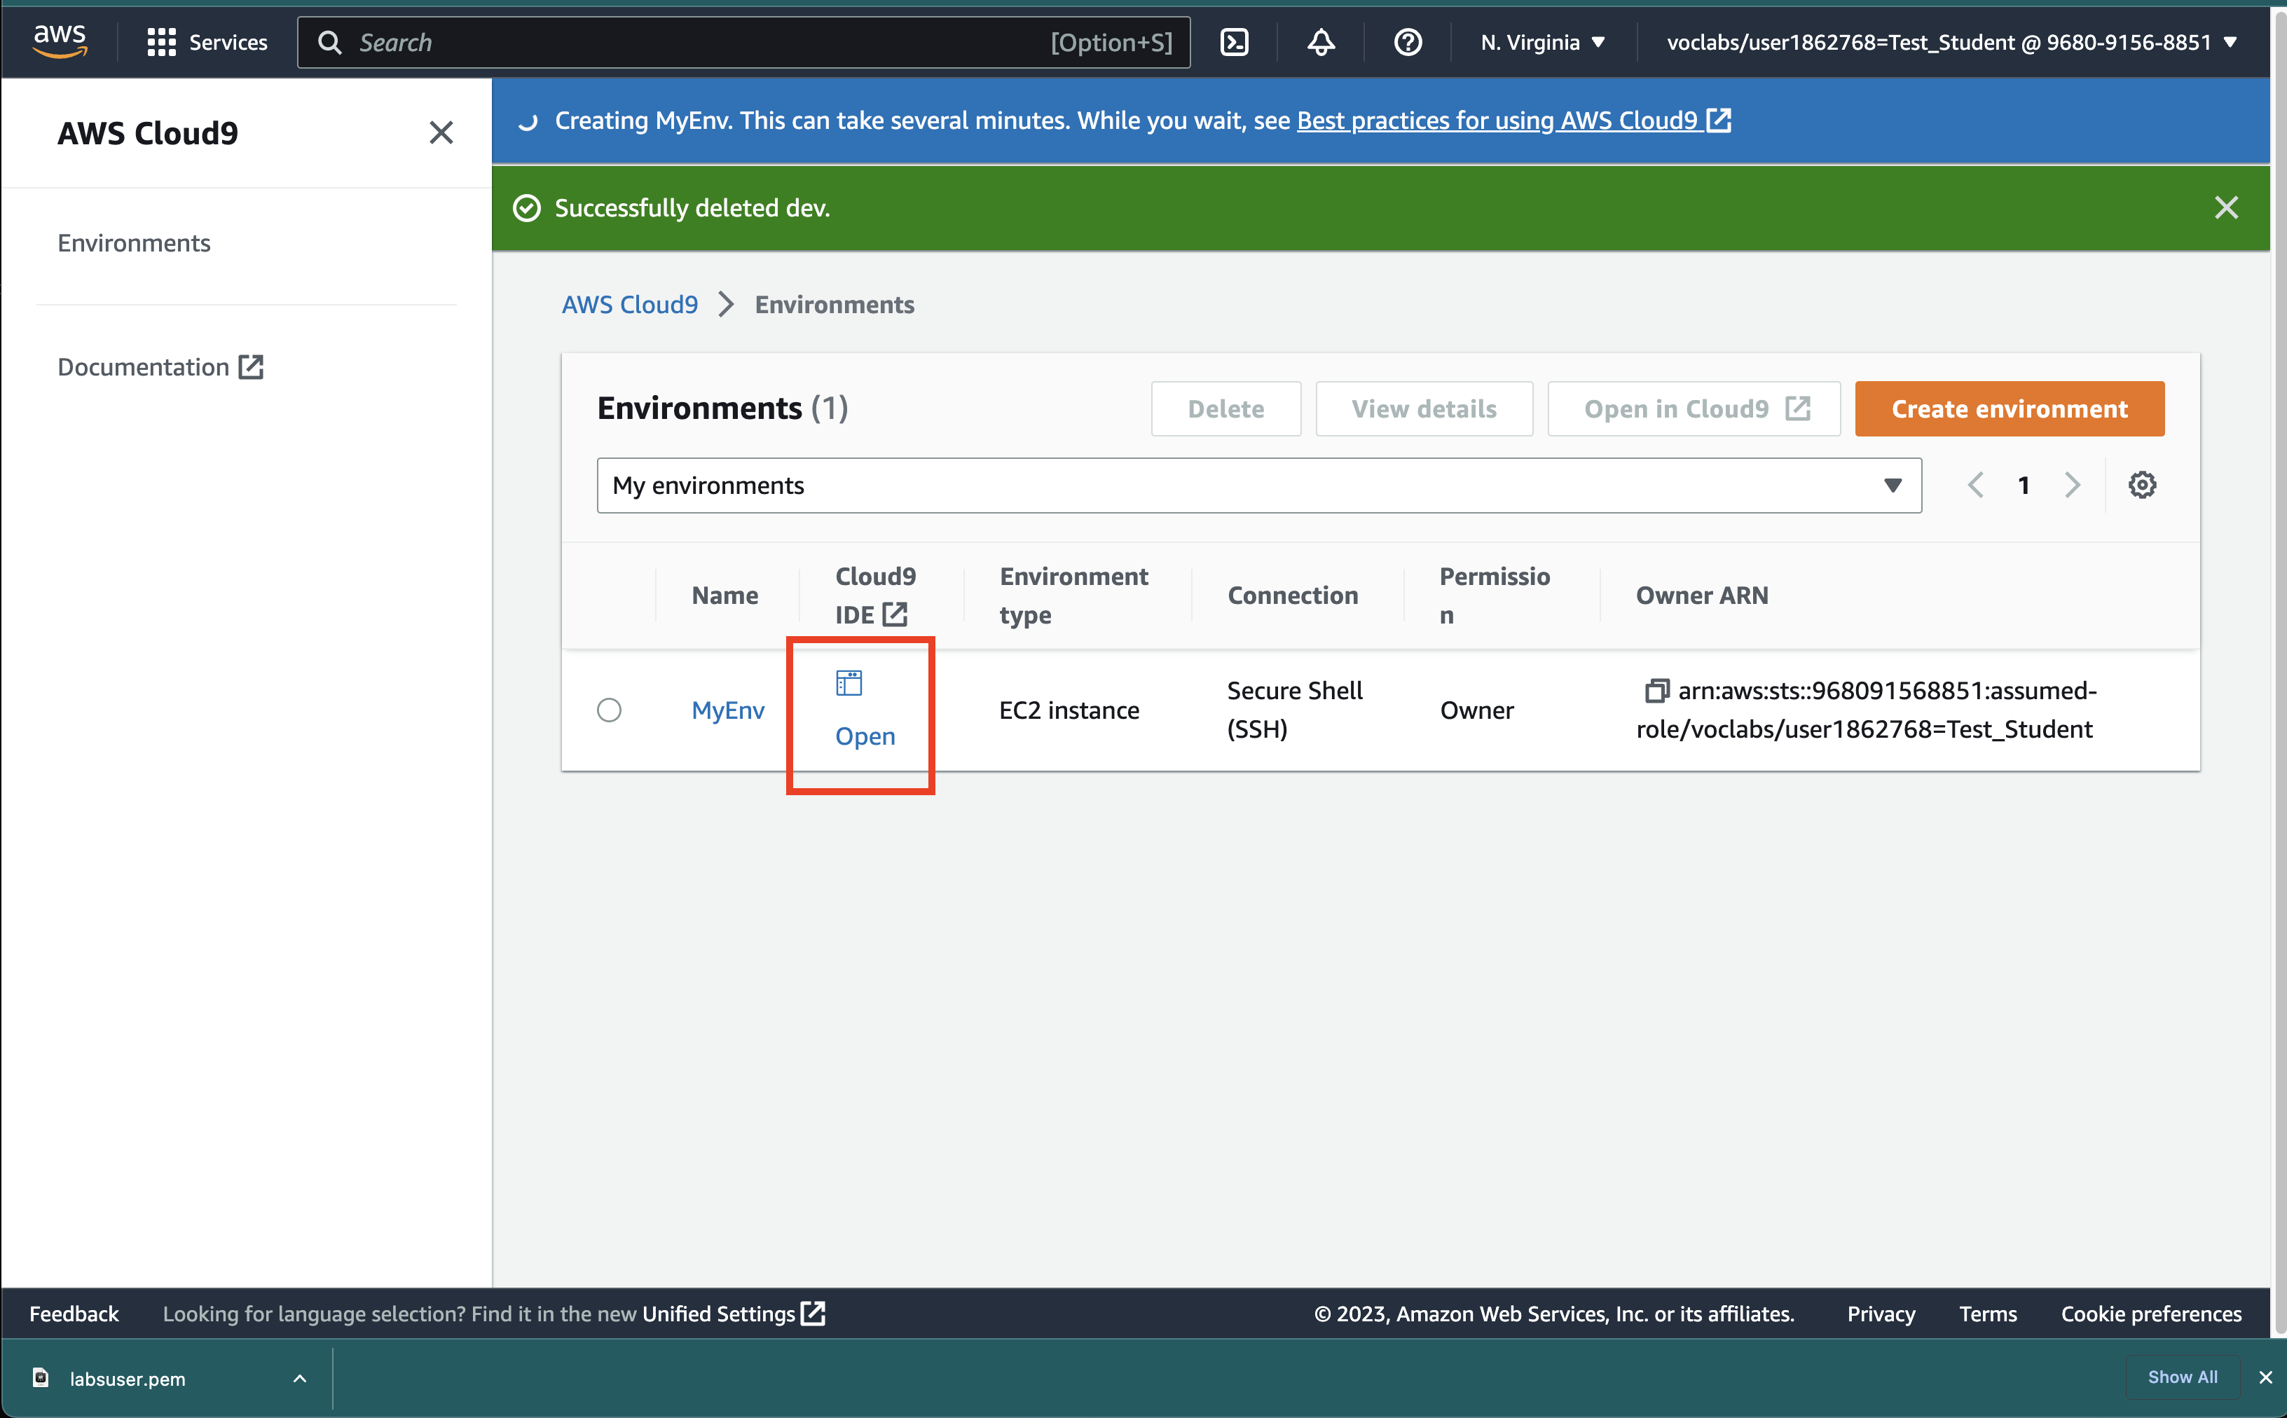Open the environments table settings gear
Image resolution: width=2287 pixels, height=1418 pixels.
coord(2143,484)
